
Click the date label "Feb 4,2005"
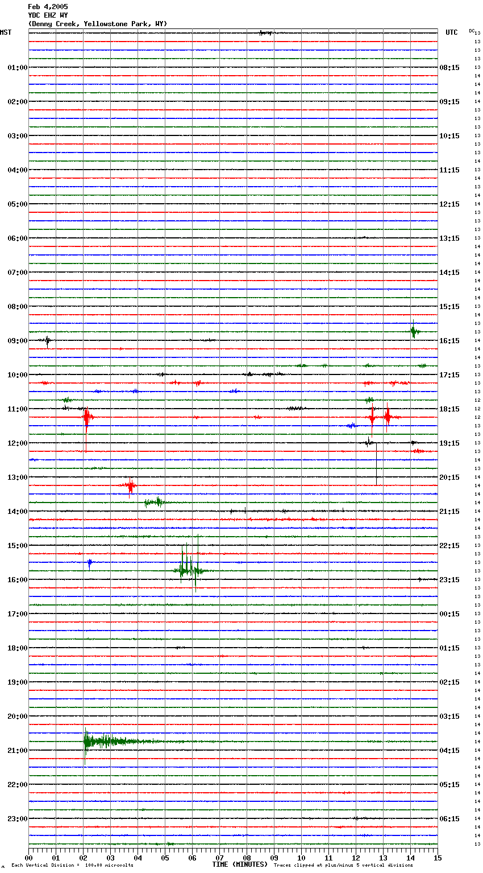pyautogui.click(x=48, y=7)
